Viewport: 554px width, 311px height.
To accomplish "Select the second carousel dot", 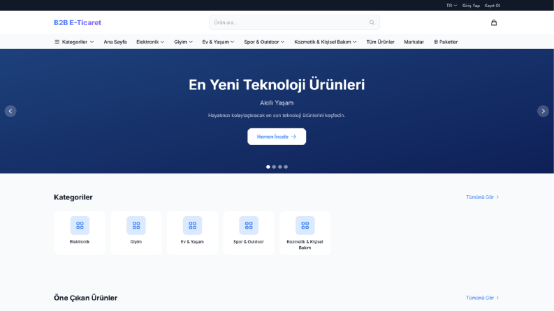I will pyautogui.click(x=274, y=167).
